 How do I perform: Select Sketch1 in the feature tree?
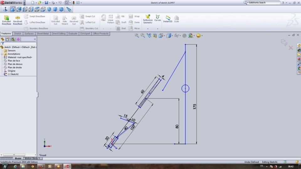click(x=13, y=74)
